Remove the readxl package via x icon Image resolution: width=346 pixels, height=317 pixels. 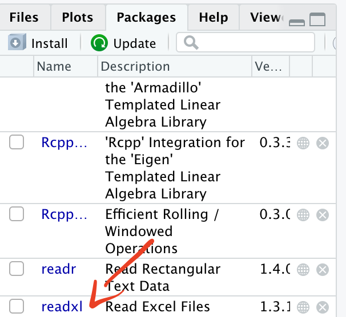(323, 306)
